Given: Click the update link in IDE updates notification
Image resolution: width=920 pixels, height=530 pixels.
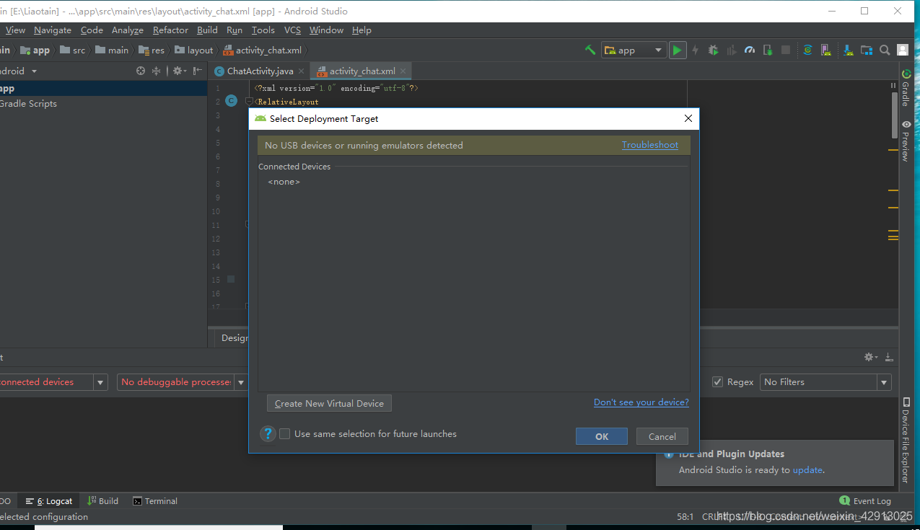Looking at the screenshot, I should pos(807,470).
